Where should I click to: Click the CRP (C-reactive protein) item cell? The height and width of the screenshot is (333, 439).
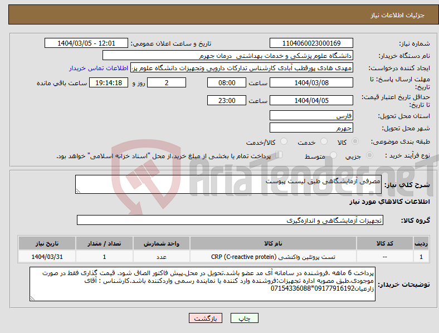[273, 257]
